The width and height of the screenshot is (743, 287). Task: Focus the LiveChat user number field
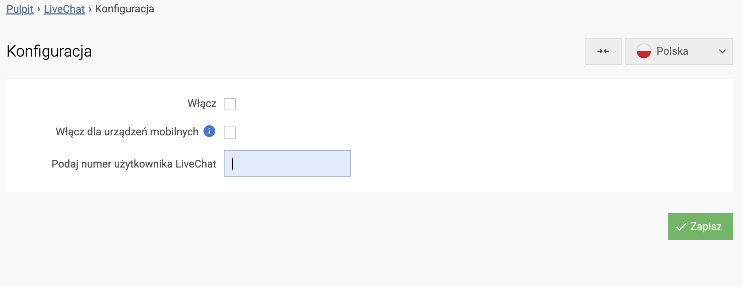pos(287,164)
